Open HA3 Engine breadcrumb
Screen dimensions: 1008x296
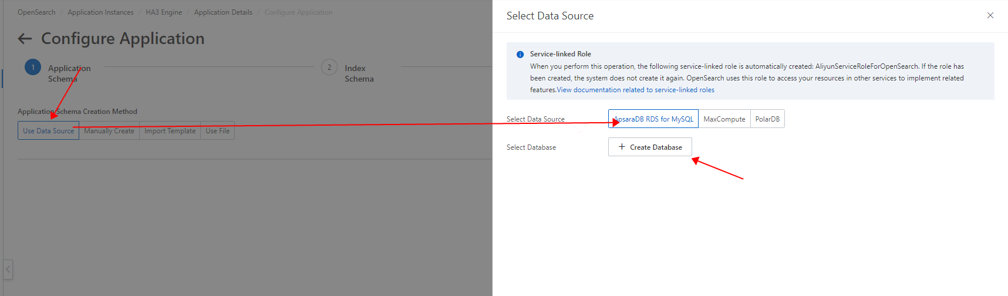point(164,12)
